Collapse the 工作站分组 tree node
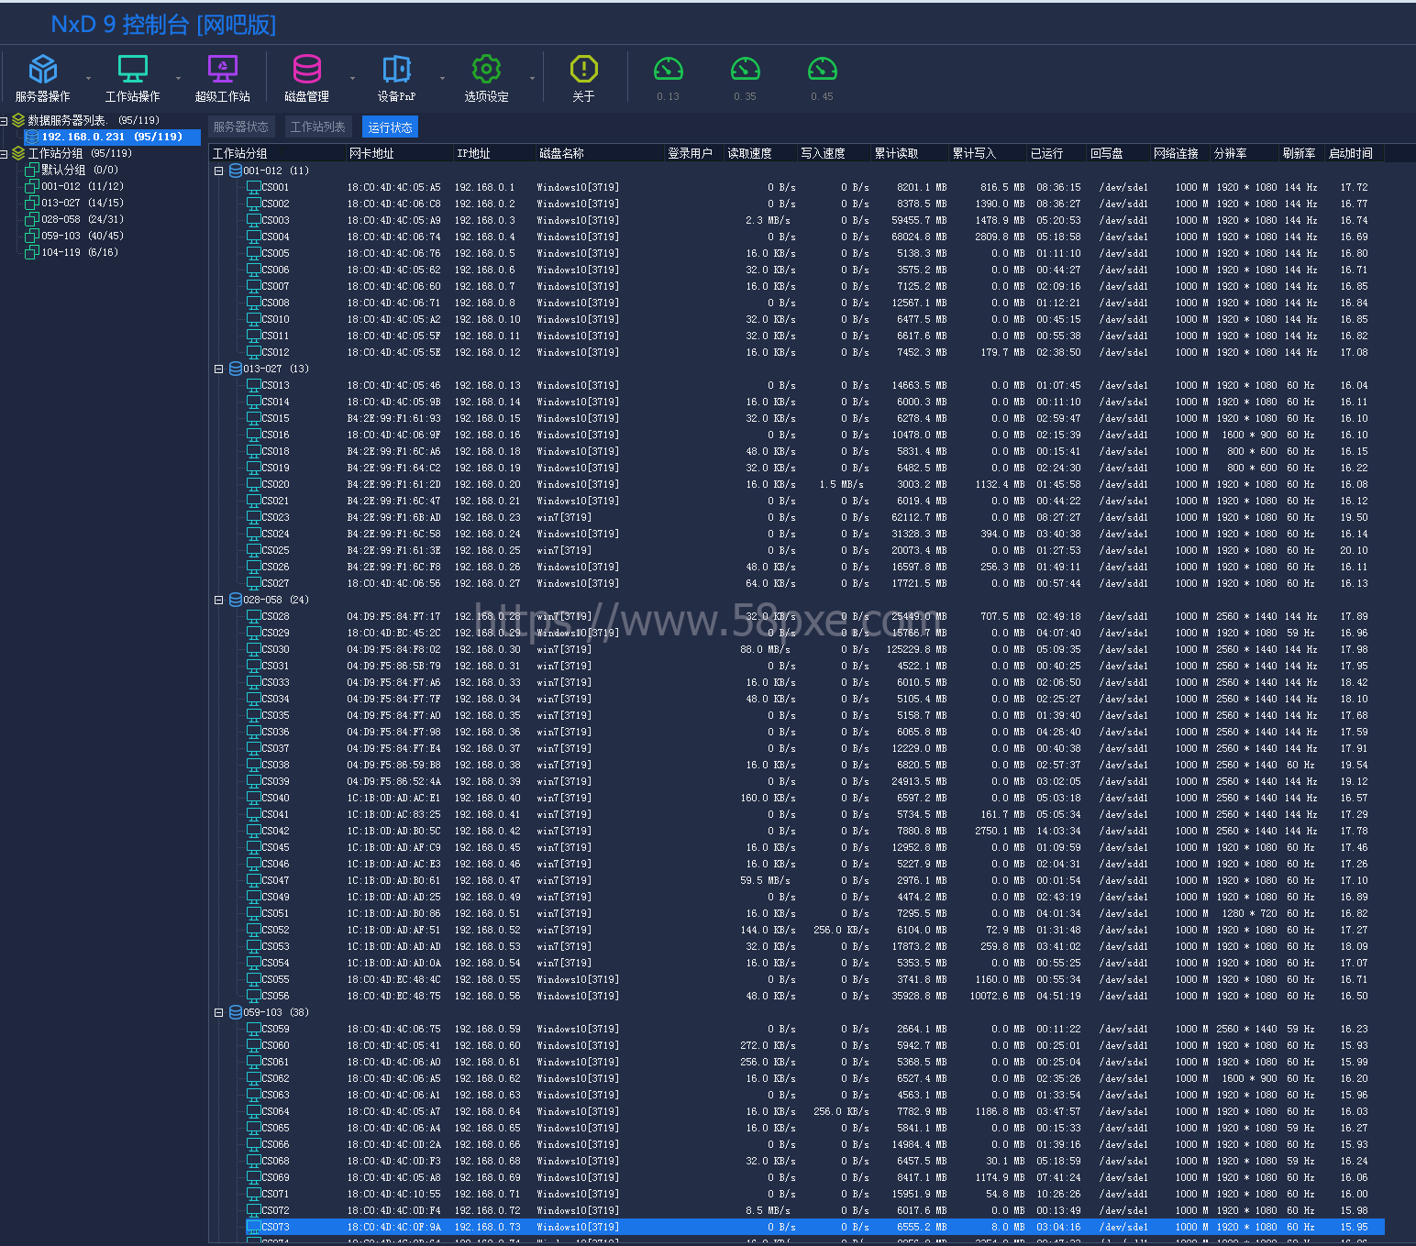The image size is (1416, 1246). click(5, 153)
